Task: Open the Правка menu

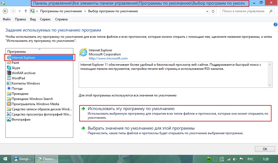Action: [20, 19]
